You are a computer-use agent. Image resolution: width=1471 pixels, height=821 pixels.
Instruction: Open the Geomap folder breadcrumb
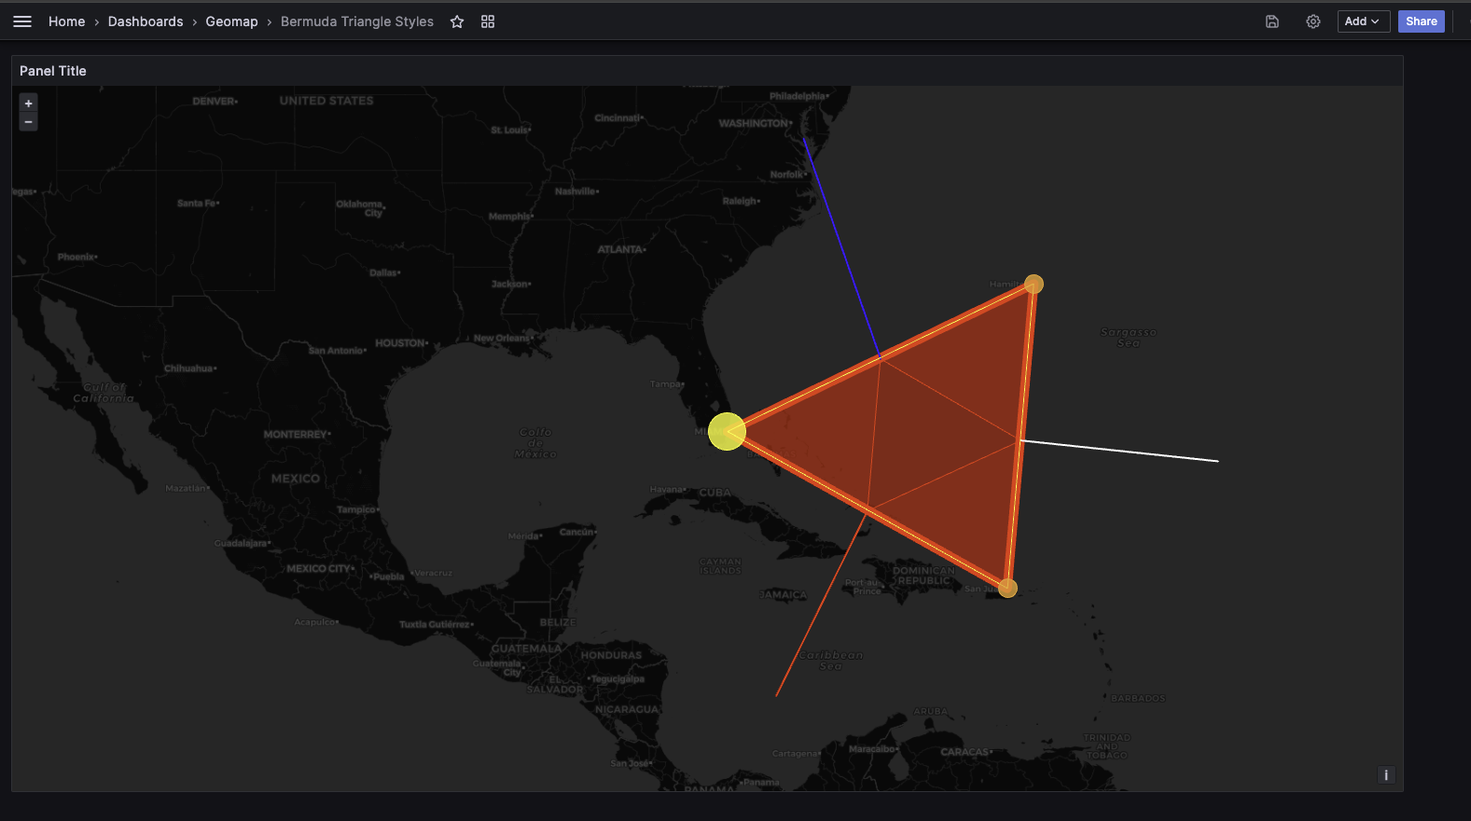231,21
